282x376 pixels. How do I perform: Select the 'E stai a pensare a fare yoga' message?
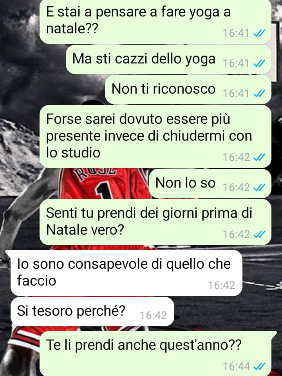[155, 21]
